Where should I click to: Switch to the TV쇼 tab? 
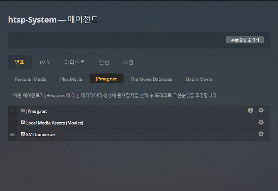[x=44, y=63]
